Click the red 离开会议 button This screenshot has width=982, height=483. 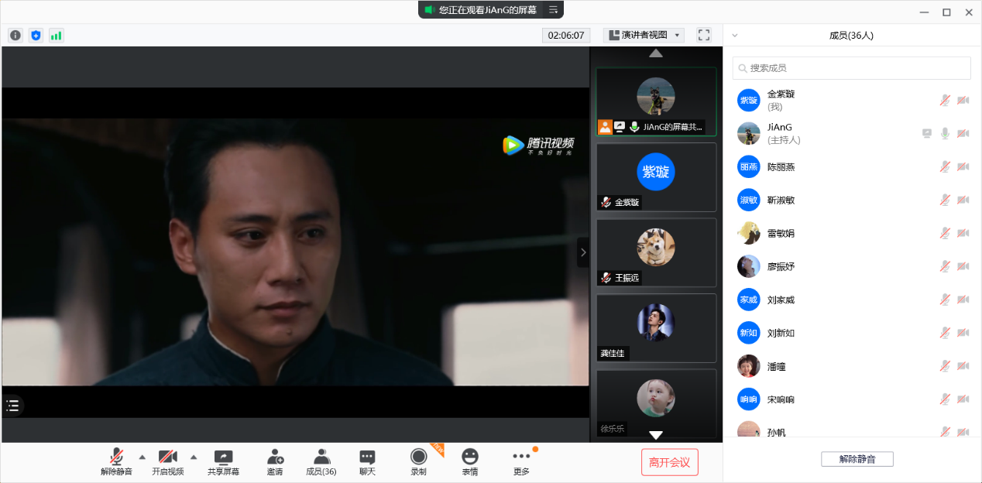(670, 462)
